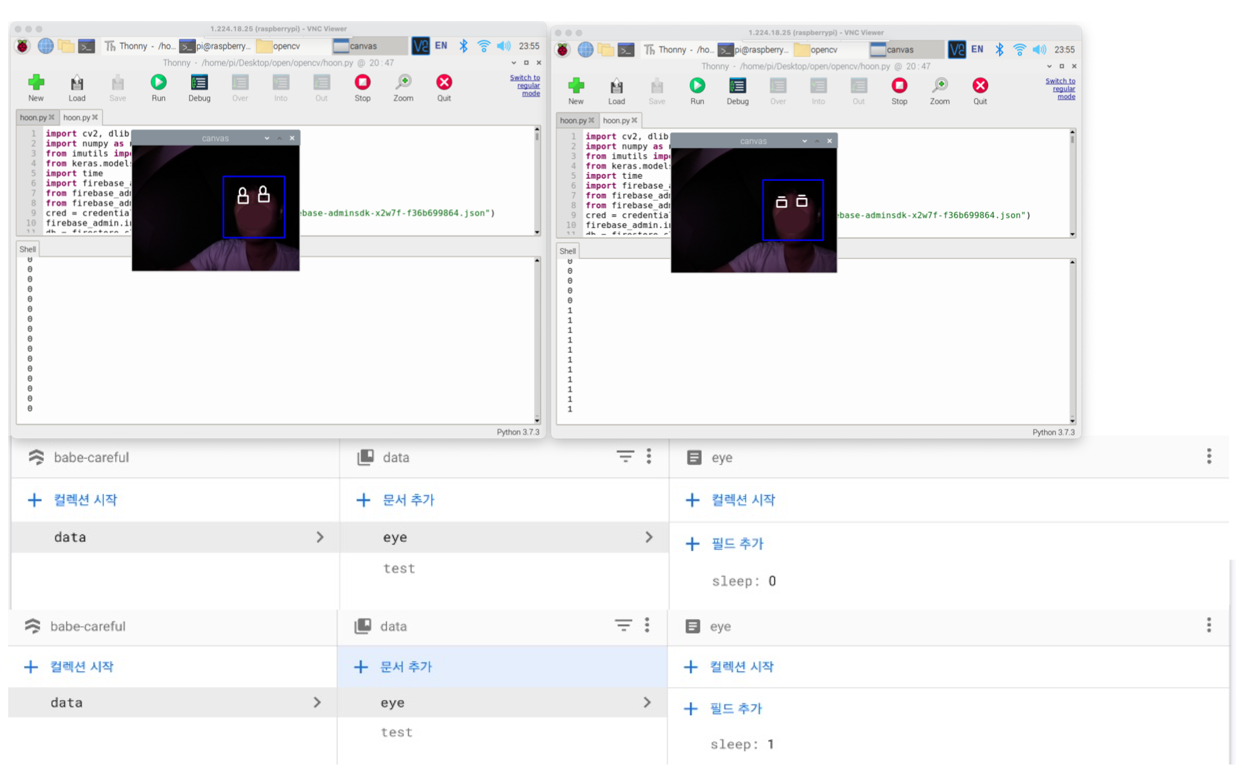This screenshot has height=770, width=1242.
Task: Select first hoon.py tab in left Thonny
Action: point(37,118)
